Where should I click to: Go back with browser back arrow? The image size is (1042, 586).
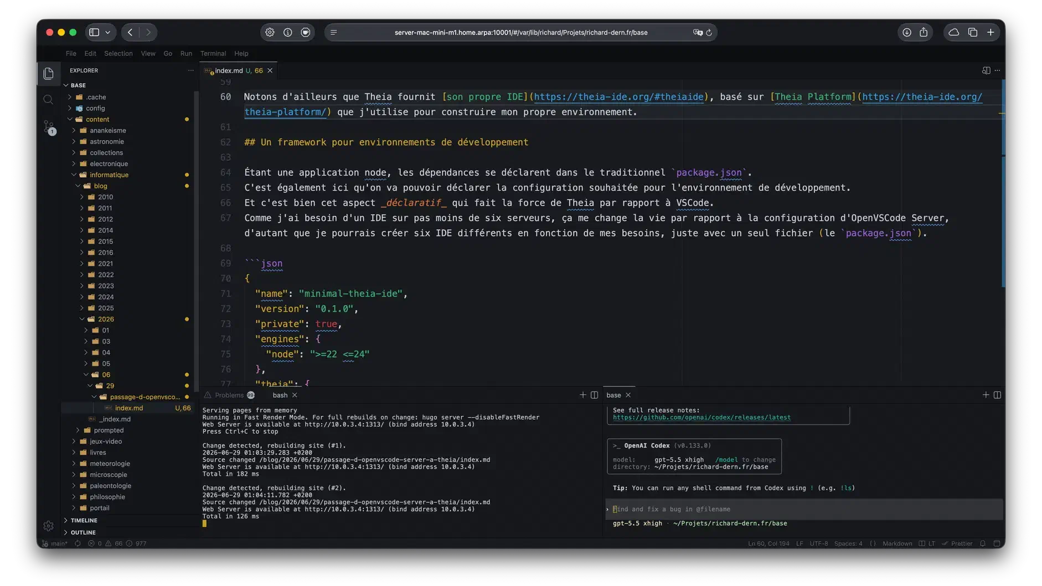point(130,32)
